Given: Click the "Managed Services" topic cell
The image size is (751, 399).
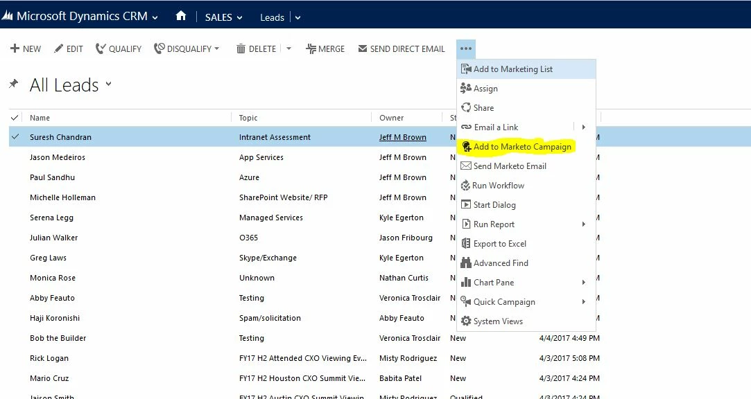Looking at the screenshot, I should click(x=271, y=218).
